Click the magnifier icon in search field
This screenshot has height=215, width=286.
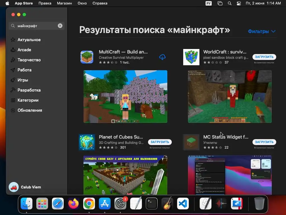pos(13,26)
